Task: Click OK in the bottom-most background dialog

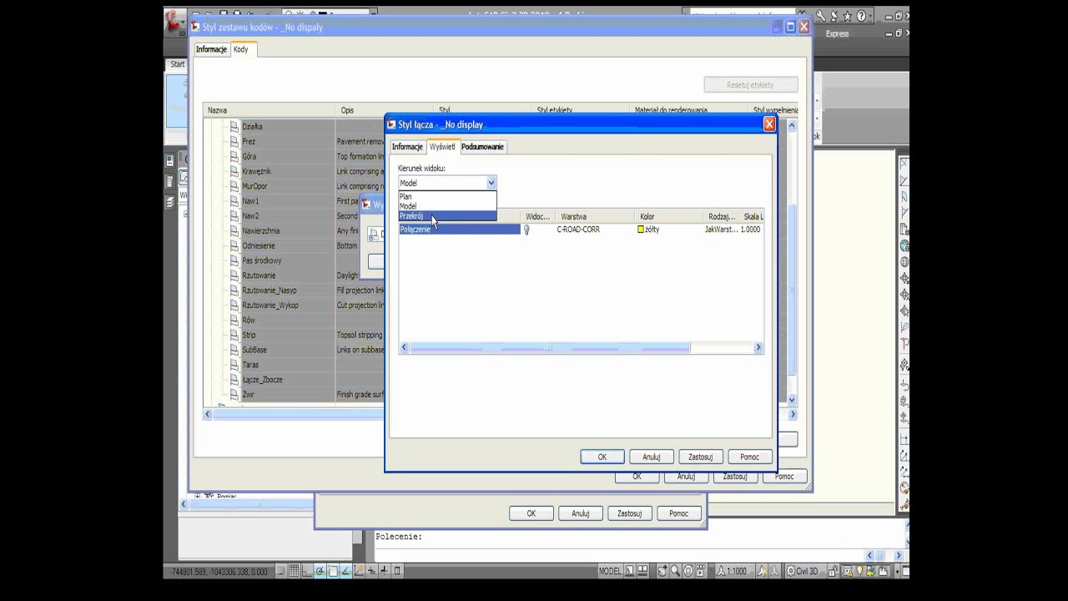Action: (x=531, y=513)
